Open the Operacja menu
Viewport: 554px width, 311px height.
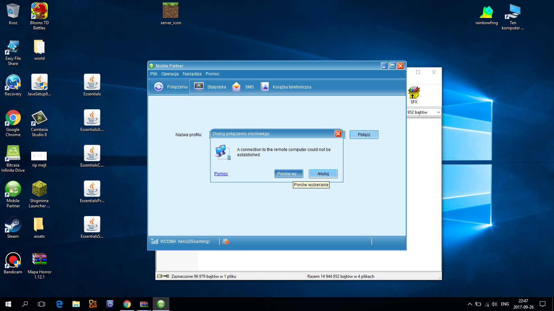170,74
